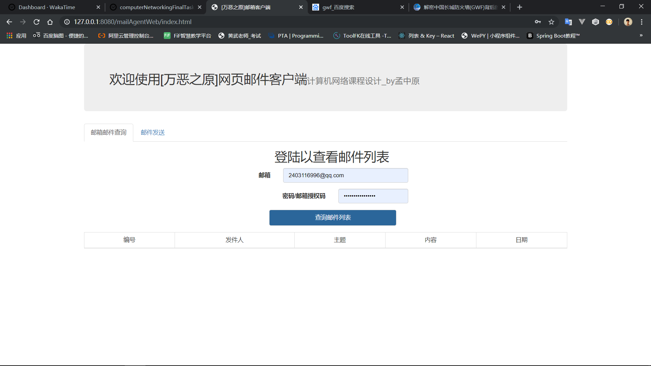The image size is (651, 366).
Task: Open a new tab with plus button
Action: tap(519, 7)
